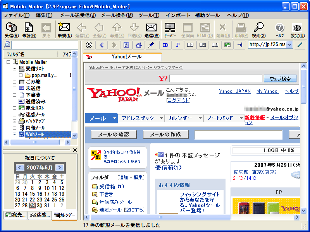Open bookmark 3 book icon
Screen dimensions: 310x232
[215, 45]
